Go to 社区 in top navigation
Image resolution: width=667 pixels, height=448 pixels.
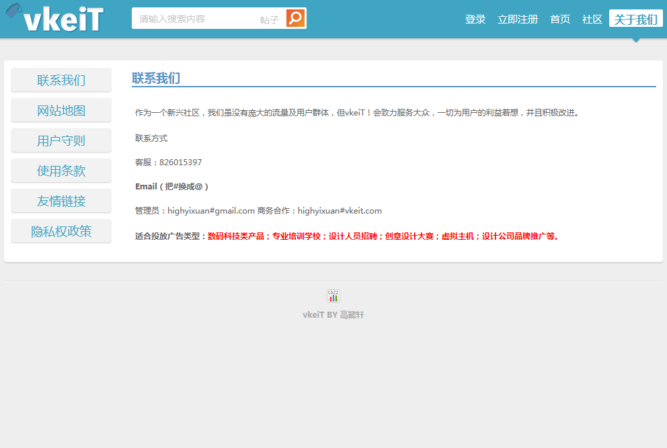592,19
